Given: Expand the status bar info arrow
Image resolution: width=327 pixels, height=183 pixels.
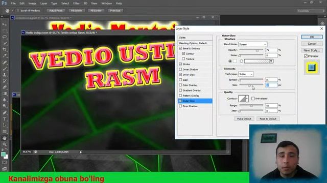Looking at the screenshot, I should coord(81,152).
